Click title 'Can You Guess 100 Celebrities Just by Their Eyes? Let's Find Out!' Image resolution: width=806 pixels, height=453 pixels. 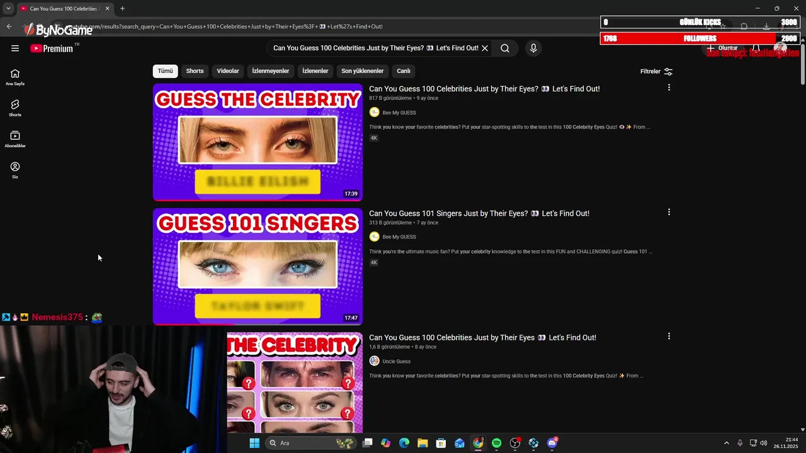click(x=484, y=89)
